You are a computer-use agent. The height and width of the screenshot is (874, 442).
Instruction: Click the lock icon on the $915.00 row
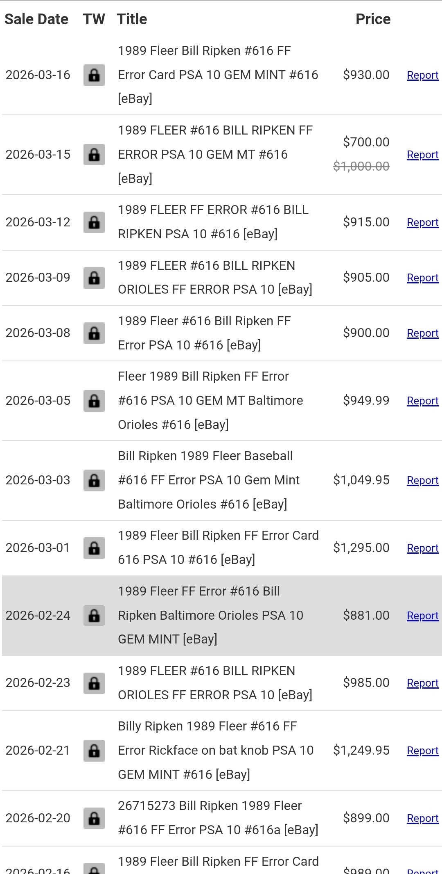94,222
